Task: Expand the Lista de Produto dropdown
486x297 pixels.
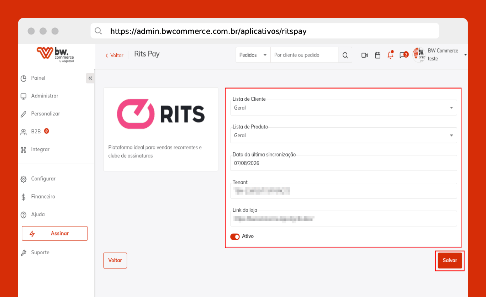Action: pyautogui.click(x=344, y=135)
